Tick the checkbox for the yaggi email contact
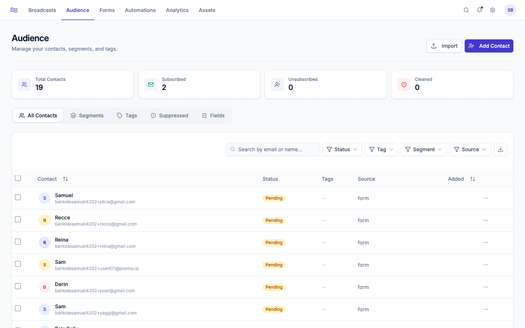 pos(18,308)
